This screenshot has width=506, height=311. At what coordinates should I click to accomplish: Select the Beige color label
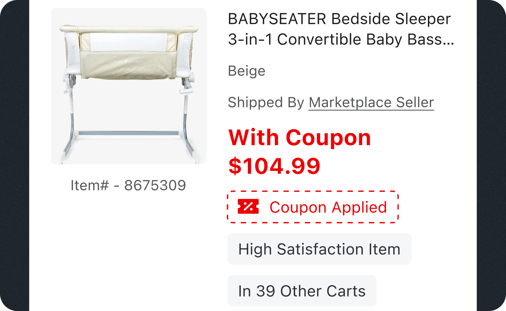[247, 71]
